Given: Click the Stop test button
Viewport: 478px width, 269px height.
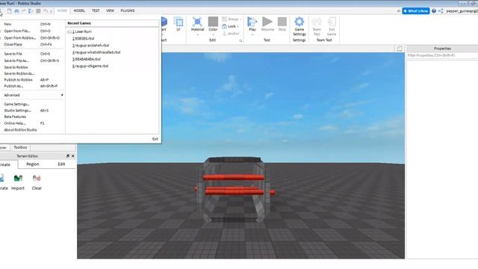Looking at the screenshot, I should (282, 24).
